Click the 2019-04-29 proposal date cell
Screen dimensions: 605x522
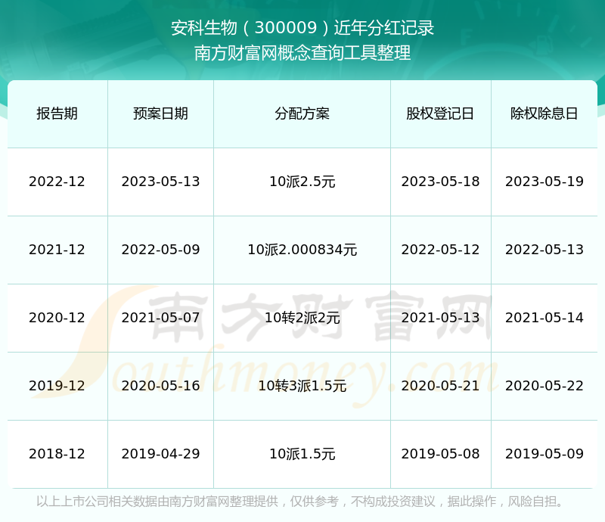pyautogui.click(x=160, y=454)
